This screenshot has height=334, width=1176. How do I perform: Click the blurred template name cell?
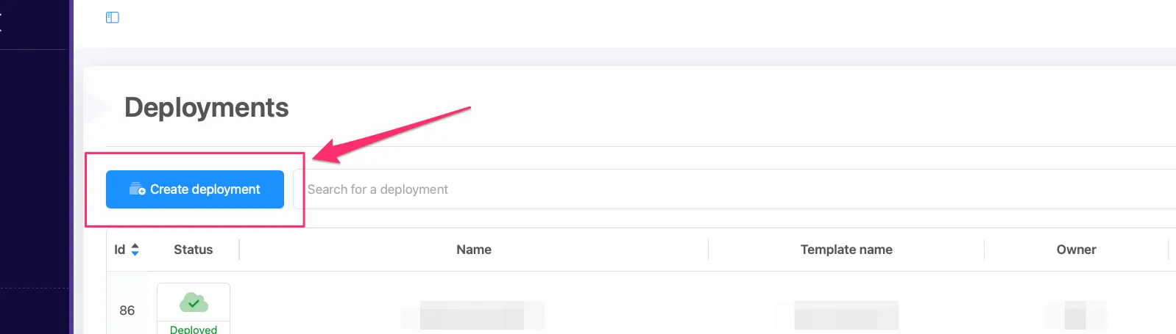(x=846, y=315)
